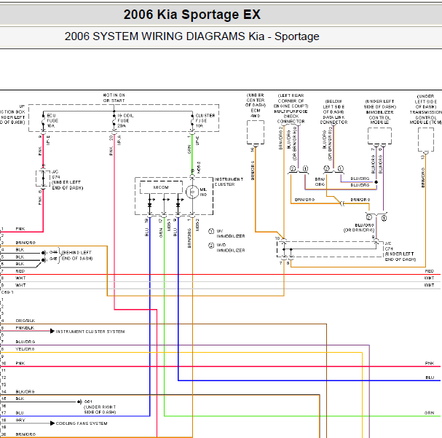Click the ECM 4WD dashed connector box
This screenshot has width=442, height=438.
click(x=256, y=132)
